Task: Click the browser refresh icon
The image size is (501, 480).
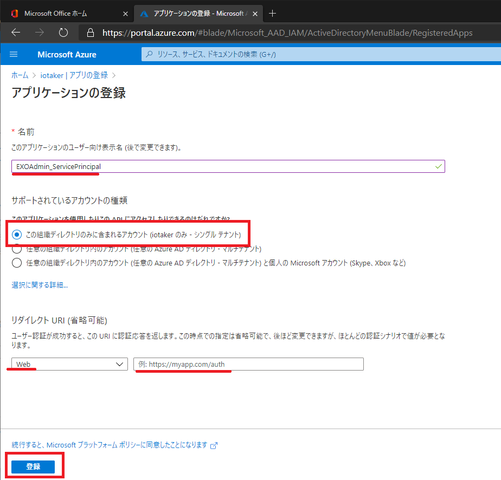Action: point(63,33)
